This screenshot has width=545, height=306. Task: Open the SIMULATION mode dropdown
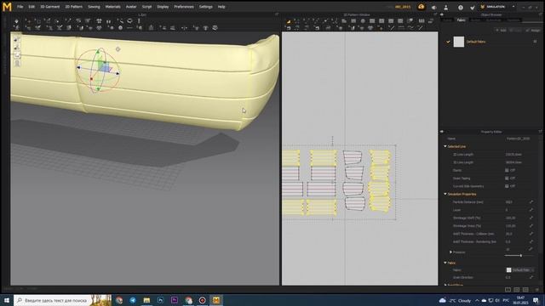click(x=498, y=7)
